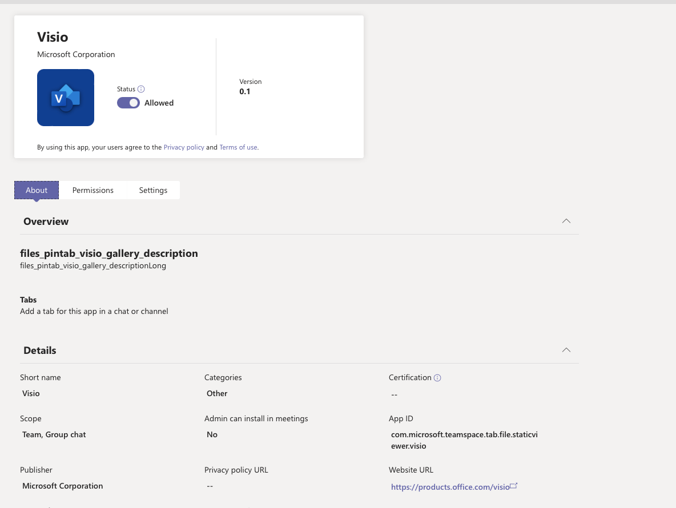
Task: Open the products.office.com/visio website link
Action: [450, 487]
